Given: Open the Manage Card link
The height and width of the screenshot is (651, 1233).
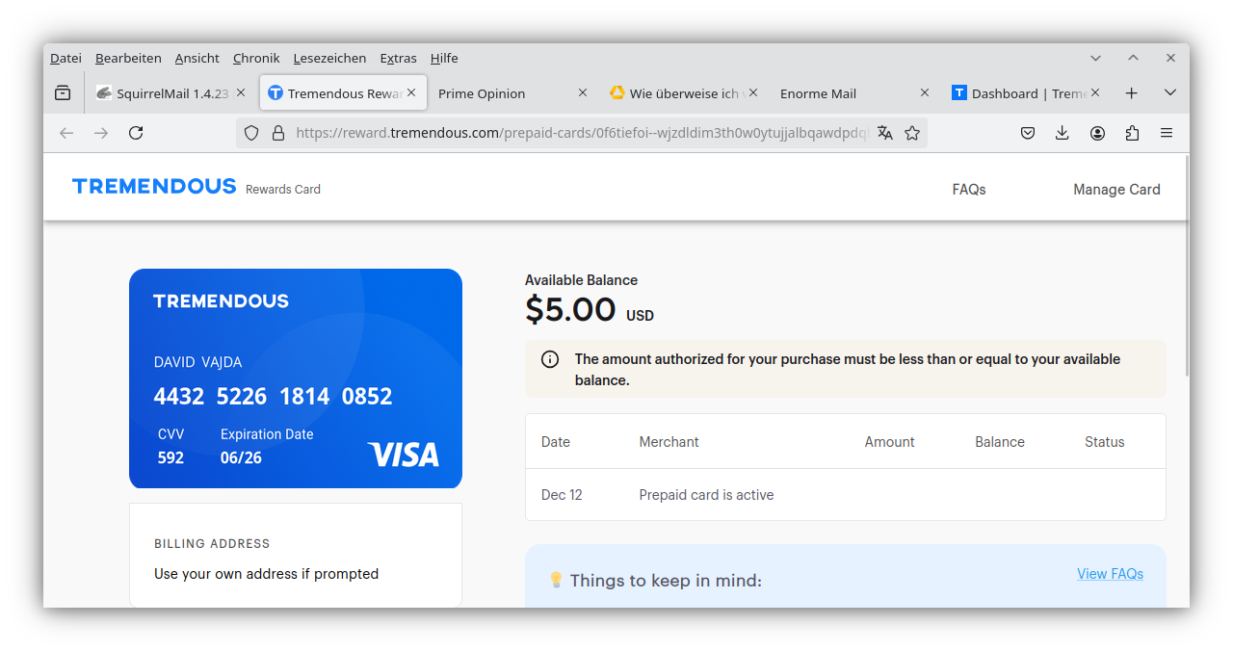Looking at the screenshot, I should pyautogui.click(x=1116, y=190).
